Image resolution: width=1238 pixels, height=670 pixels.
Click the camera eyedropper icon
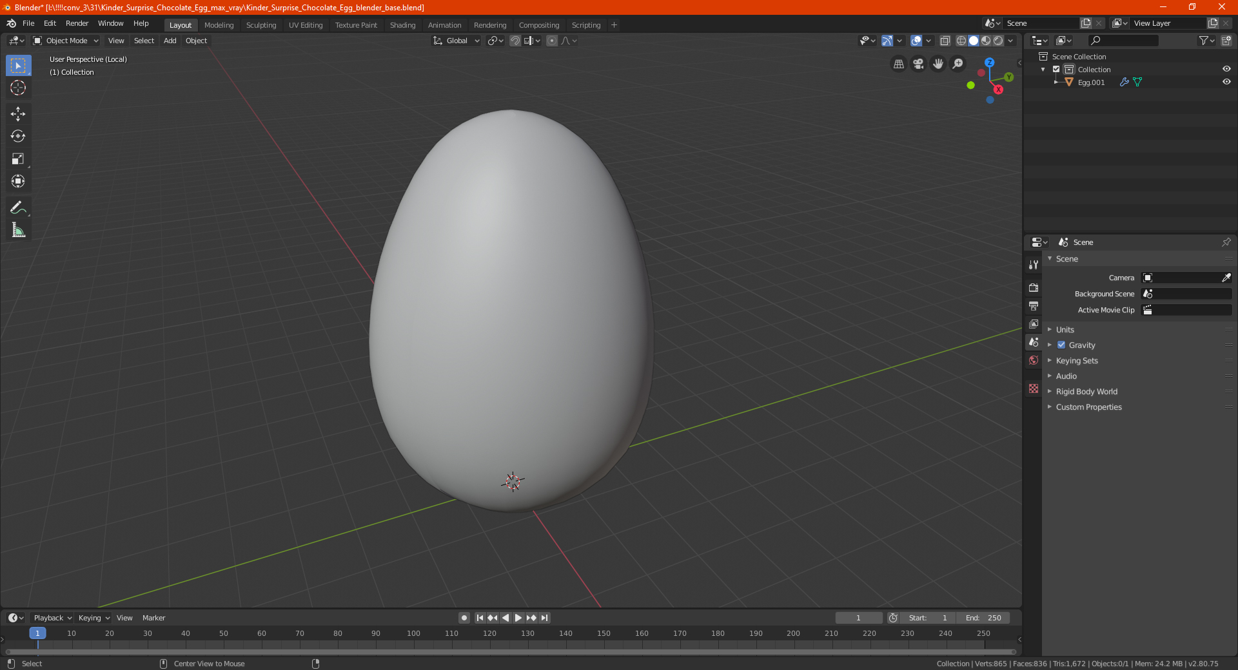[1226, 278]
